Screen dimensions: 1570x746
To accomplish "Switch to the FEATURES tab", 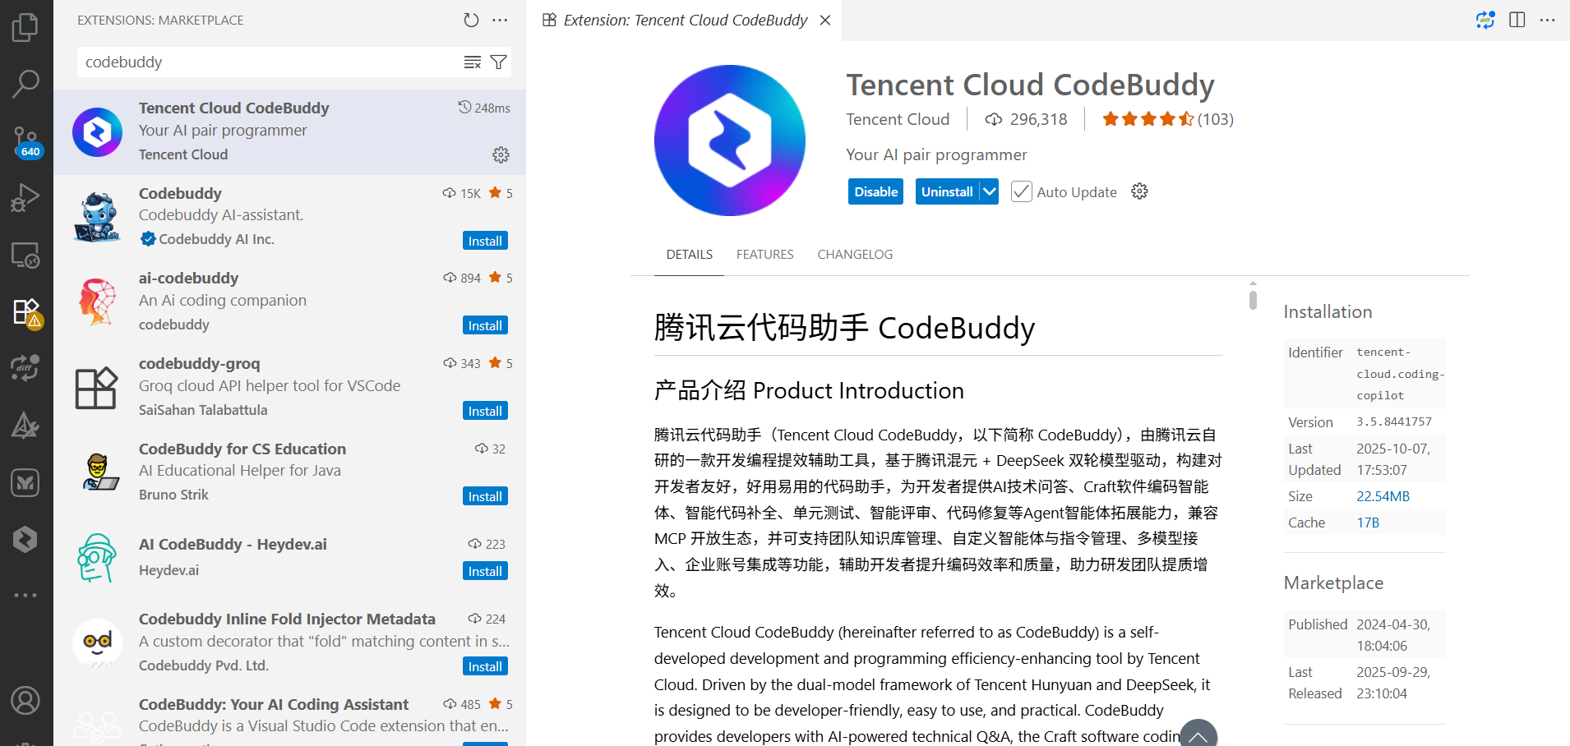I will (x=764, y=255).
